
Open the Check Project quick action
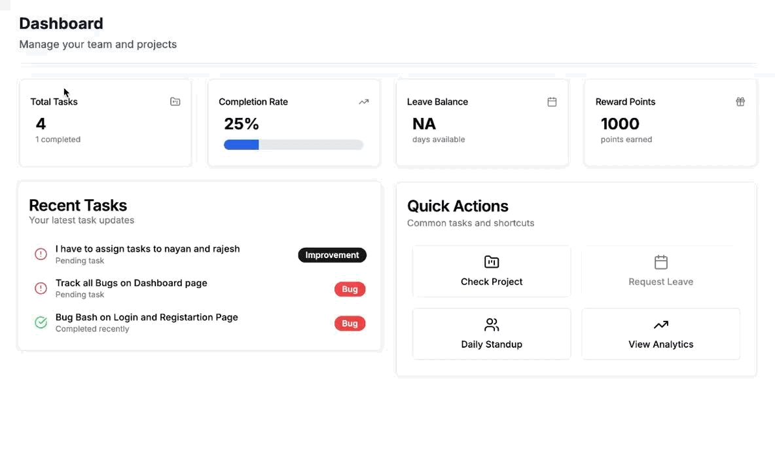[492, 271]
